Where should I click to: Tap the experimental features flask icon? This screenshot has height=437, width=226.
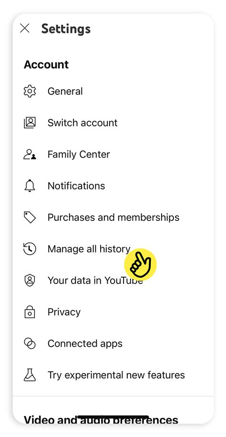tap(30, 375)
